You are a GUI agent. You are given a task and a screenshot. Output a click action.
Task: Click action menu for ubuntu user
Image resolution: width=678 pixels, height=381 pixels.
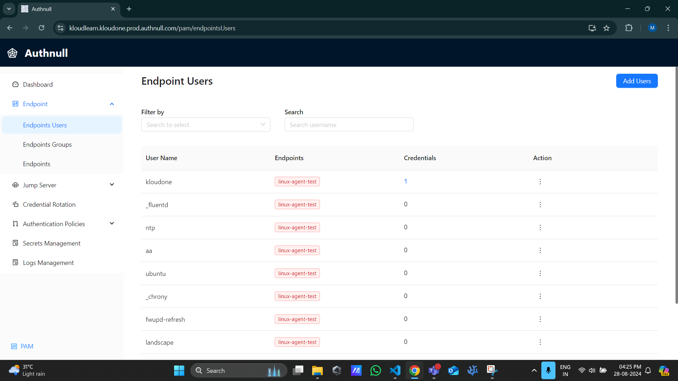[540, 273]
